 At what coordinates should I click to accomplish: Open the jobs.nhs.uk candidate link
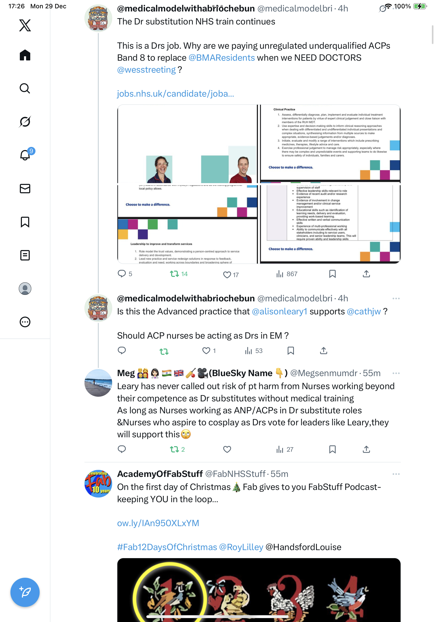pyautogui.click(x=176, y=94)
